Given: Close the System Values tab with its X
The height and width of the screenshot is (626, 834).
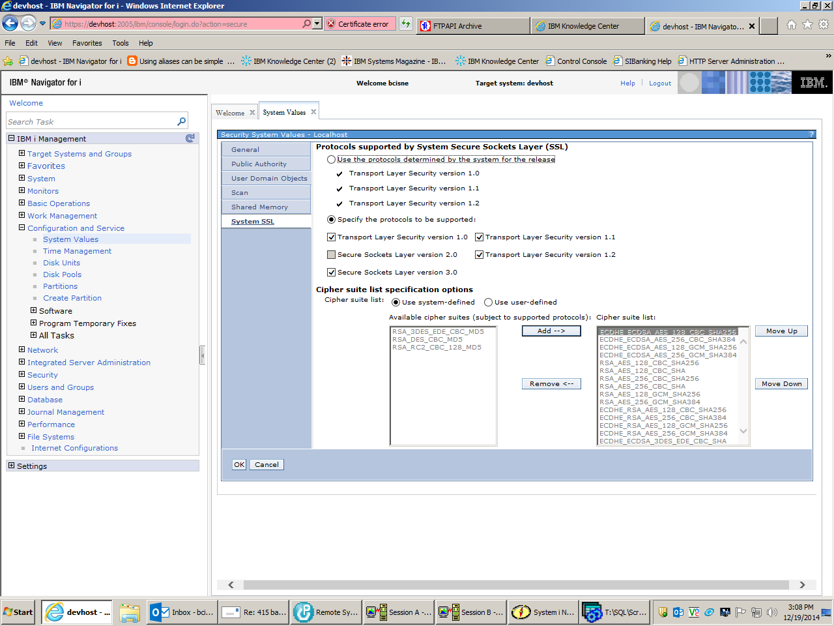Looking at the screenshot, I should [x=313, y=112].
